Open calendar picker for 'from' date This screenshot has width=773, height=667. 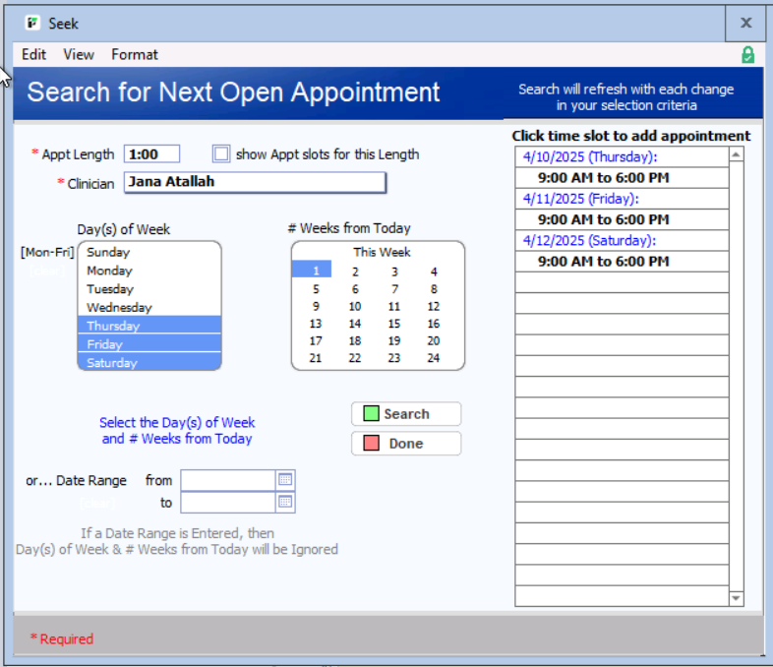(285, 480)
